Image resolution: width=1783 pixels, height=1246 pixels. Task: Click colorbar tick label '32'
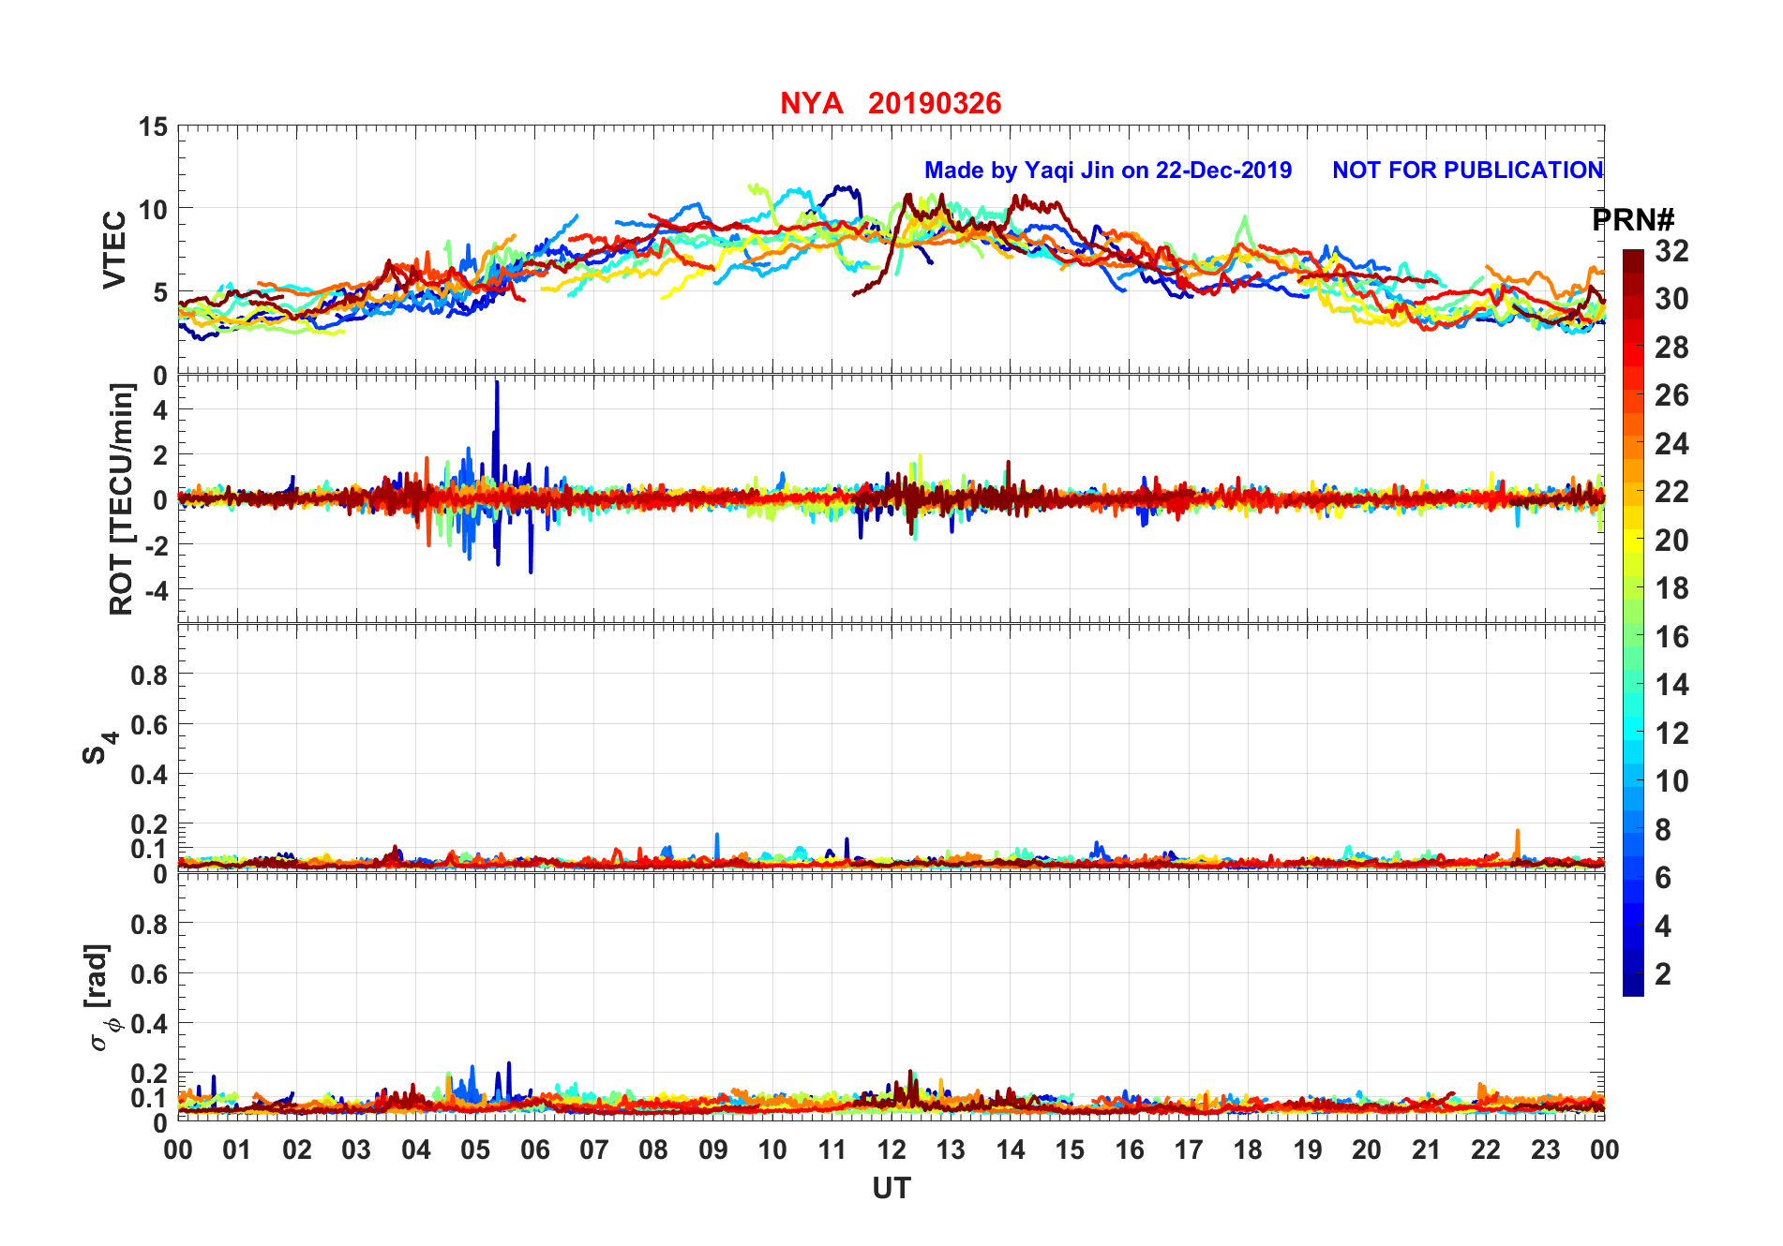pyautogui.click(x=1671, y=250)
